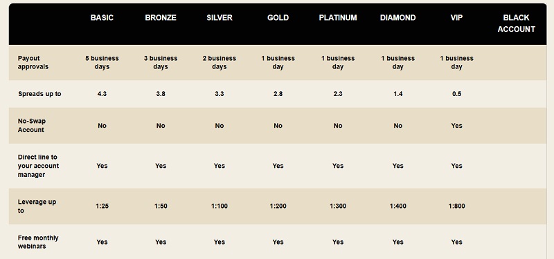
Task: Click the VIP account header
Action: (x=456, y=18)
